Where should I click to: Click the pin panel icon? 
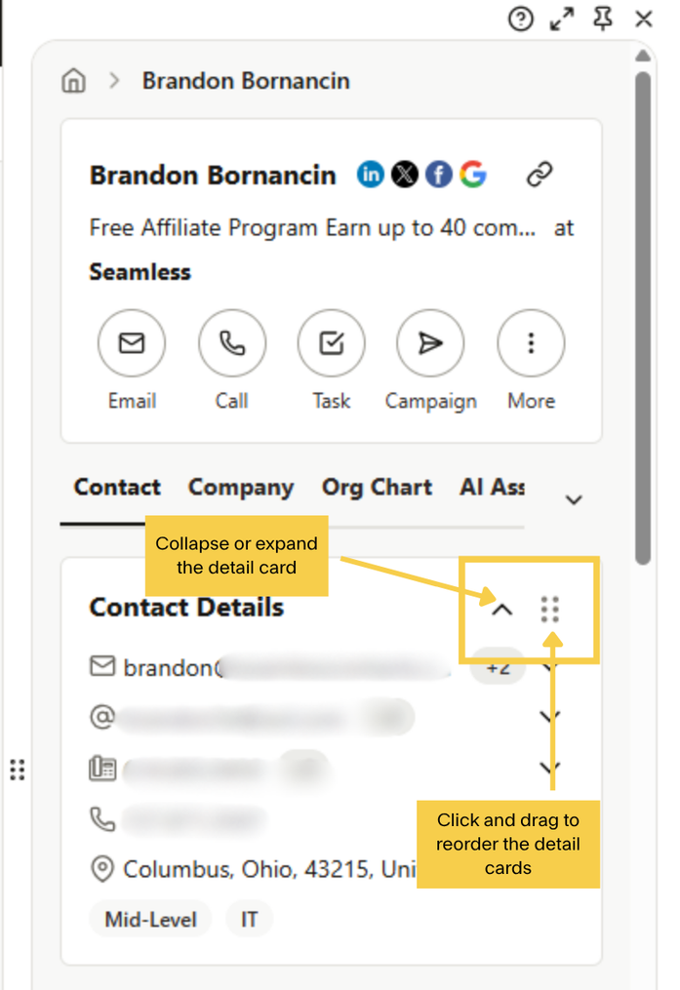point(603,20)
